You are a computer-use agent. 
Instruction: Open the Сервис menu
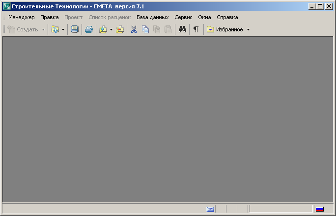point(183,17)
